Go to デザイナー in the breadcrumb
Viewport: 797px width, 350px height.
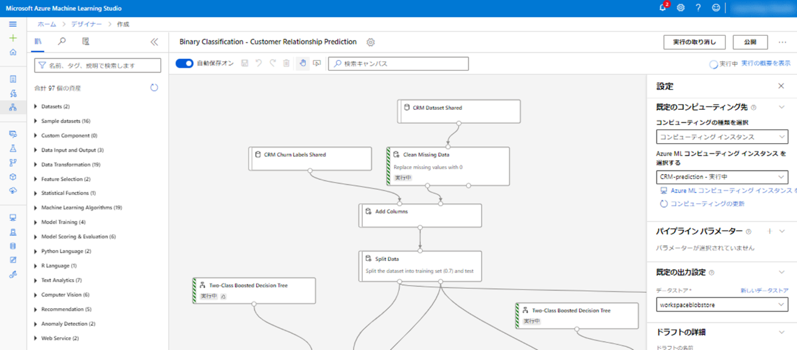coord(87,24)
